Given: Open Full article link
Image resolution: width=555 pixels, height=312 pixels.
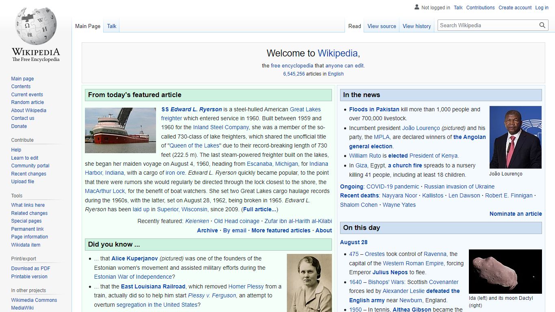Looking at the screenshot, I should pyautogui.click(x=260, y=209).
